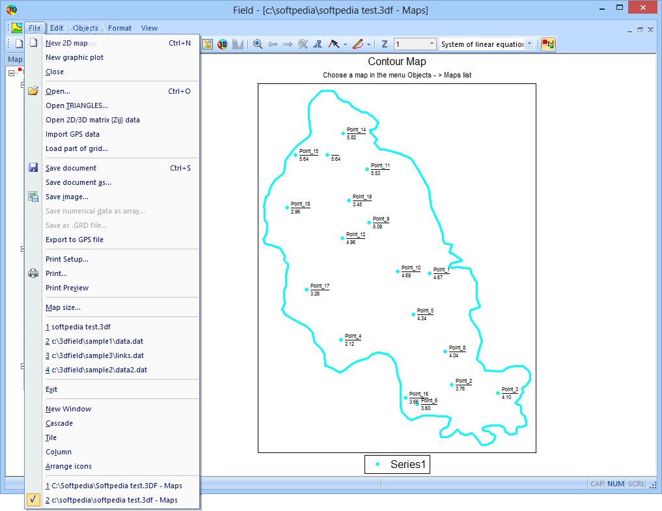Switch to 3D view icon in toolbar
Image resolution: width=662 pixels, height=511 pixels.
click(223, 44)
